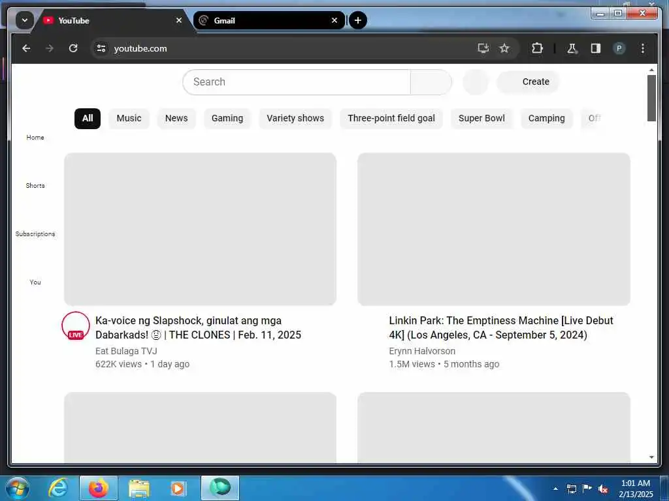Click the browser forward arrow

50,48
